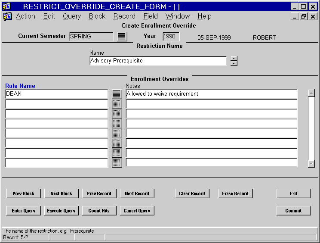Viewport: 320px width, 243px height.
Task: Click the form icon in the title bar
Action: click(6, 6)
